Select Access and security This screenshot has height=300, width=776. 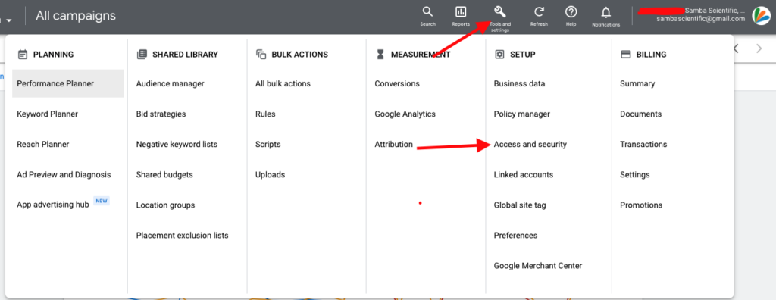(x=530, y=145)
